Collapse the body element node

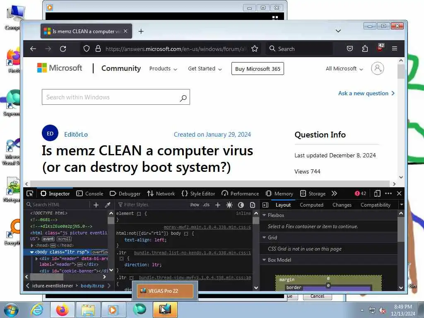(32, 252)
